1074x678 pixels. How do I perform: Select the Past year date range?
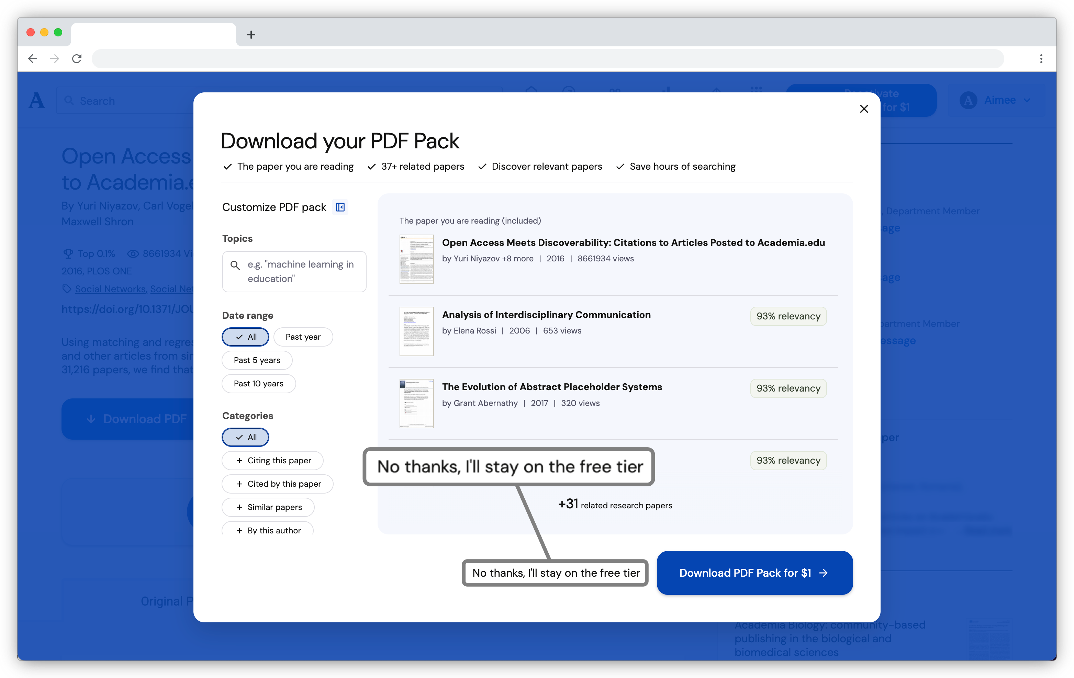tap(303, 337)
